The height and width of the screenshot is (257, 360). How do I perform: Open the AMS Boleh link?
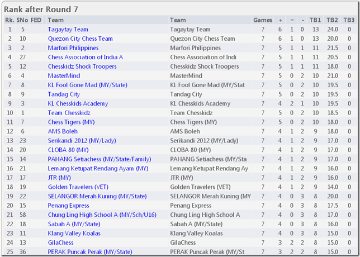coord(63,131)
